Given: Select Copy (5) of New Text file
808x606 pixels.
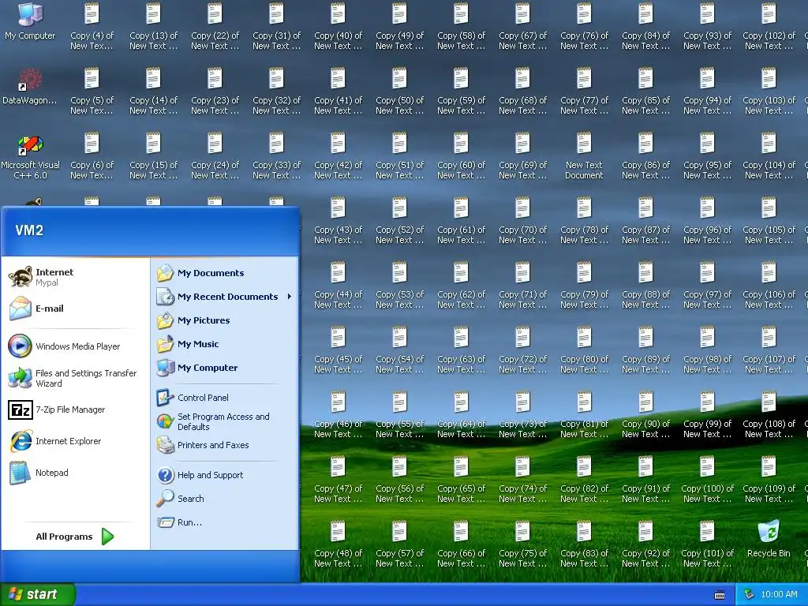Looking at the screenshot, I should 92,91.
